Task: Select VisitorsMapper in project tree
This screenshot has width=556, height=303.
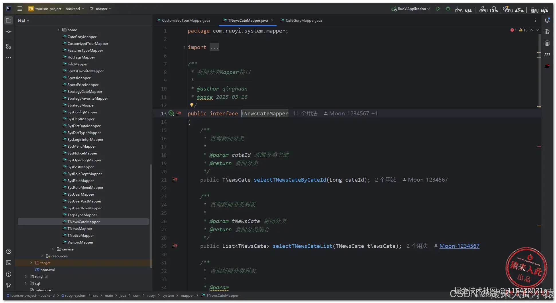Action: pyautogui.click(x=80, y=242)
